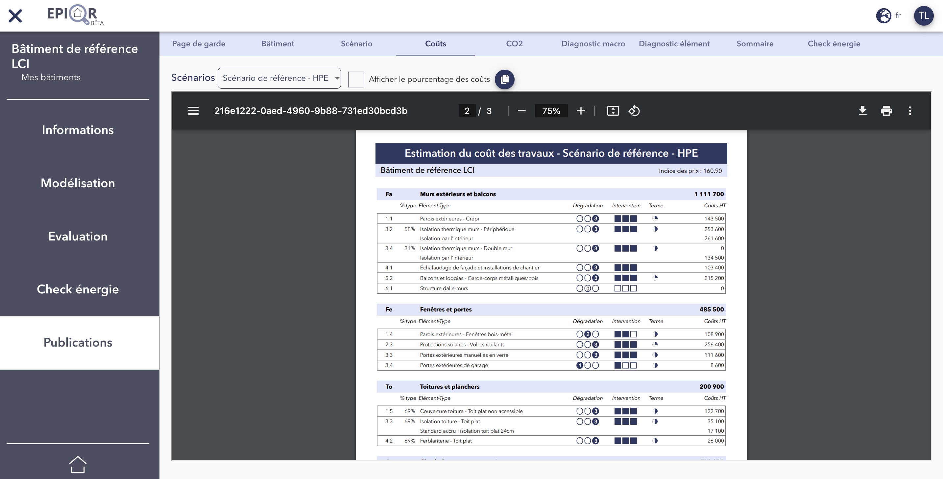Open Evaluation in the sidebar
Viewport: 943px width, 479px height.
pyautogui.click(x=78, y=236)
